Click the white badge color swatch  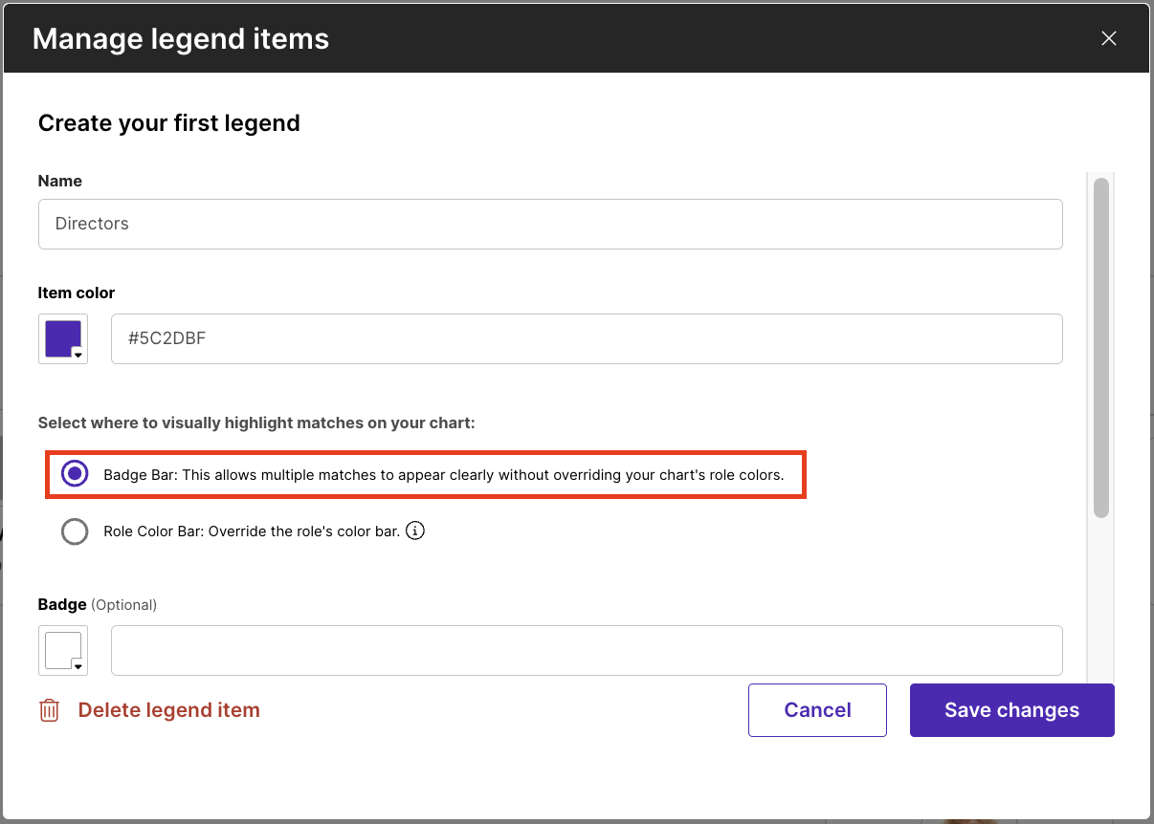(62, 650)
